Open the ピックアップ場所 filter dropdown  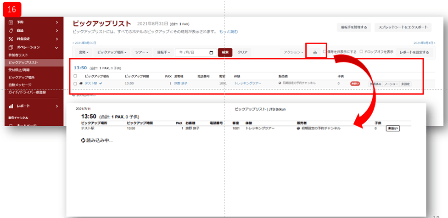tap(112, 52)
